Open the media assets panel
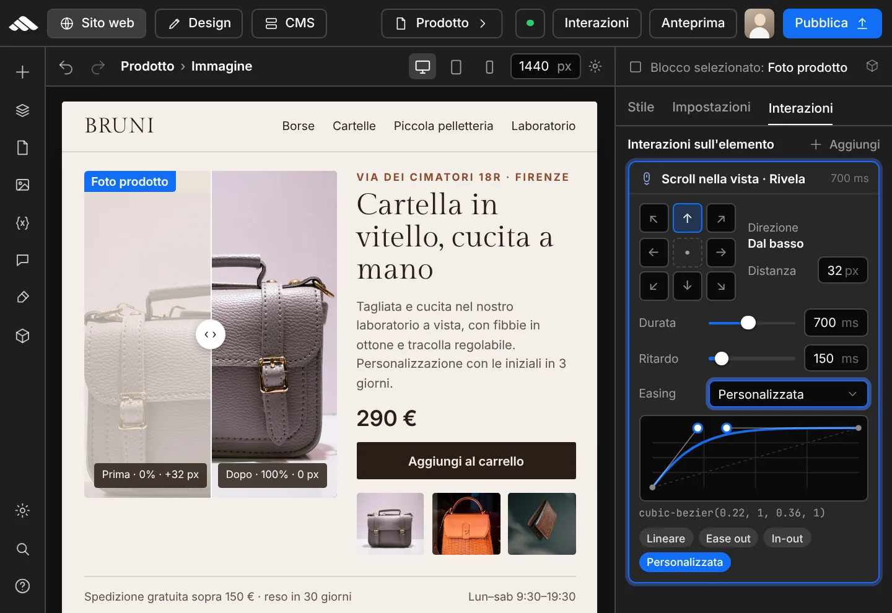 pyautogui.click(x=22, y=185)
